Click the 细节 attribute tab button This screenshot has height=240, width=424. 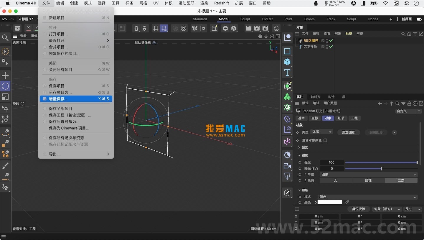click(x=341, y=118)
